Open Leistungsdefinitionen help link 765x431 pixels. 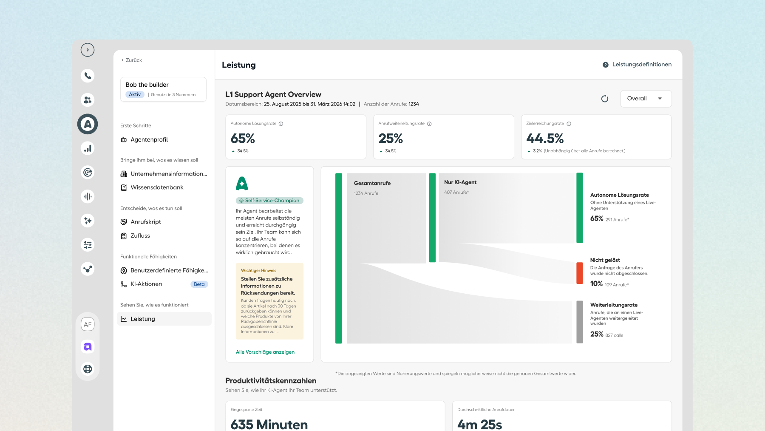[x=637, y=65]
